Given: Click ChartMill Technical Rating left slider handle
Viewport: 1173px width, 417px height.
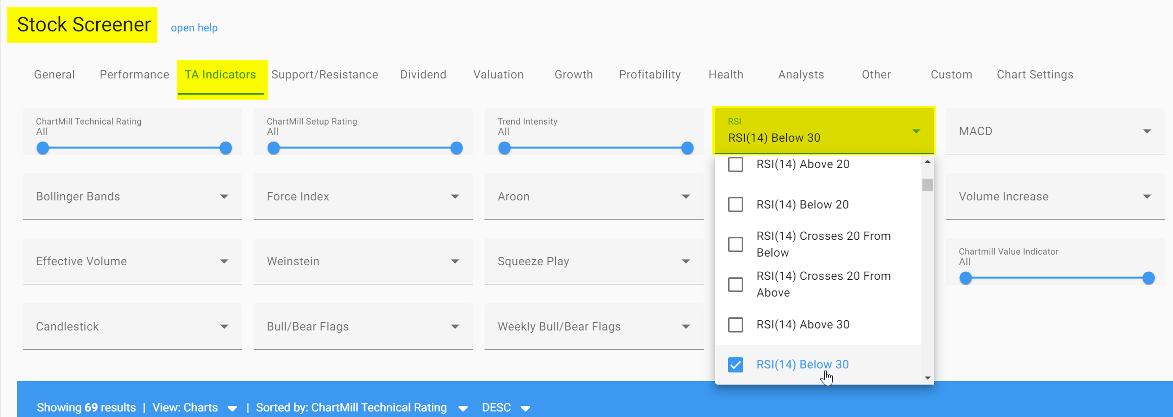Looking at the screenshot, I should pos(43,148).
